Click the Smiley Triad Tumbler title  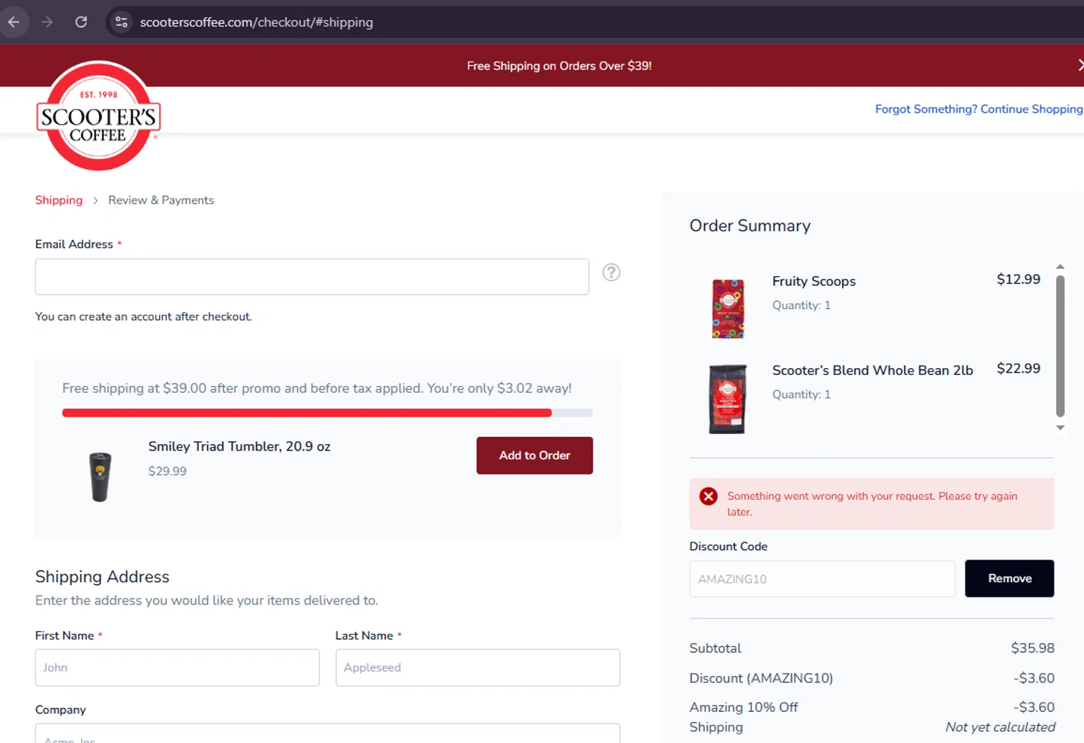(x=239, y=447)
